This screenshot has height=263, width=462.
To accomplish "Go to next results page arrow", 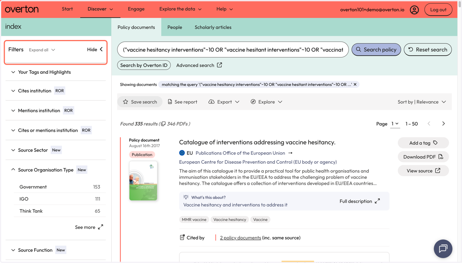I will [x=444, y=123].
